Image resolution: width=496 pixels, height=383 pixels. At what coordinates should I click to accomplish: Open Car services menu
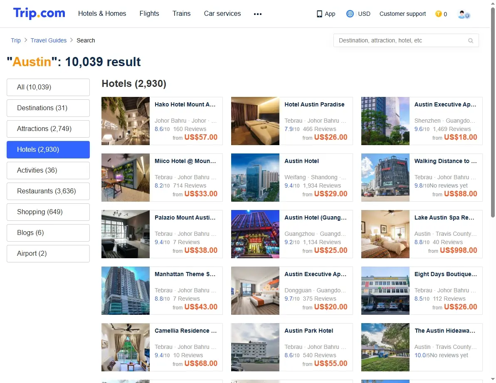click(222, 14)
